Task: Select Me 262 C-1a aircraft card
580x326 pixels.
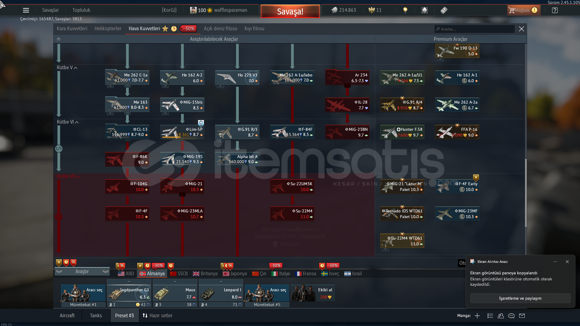Action: tap(127, 78)
